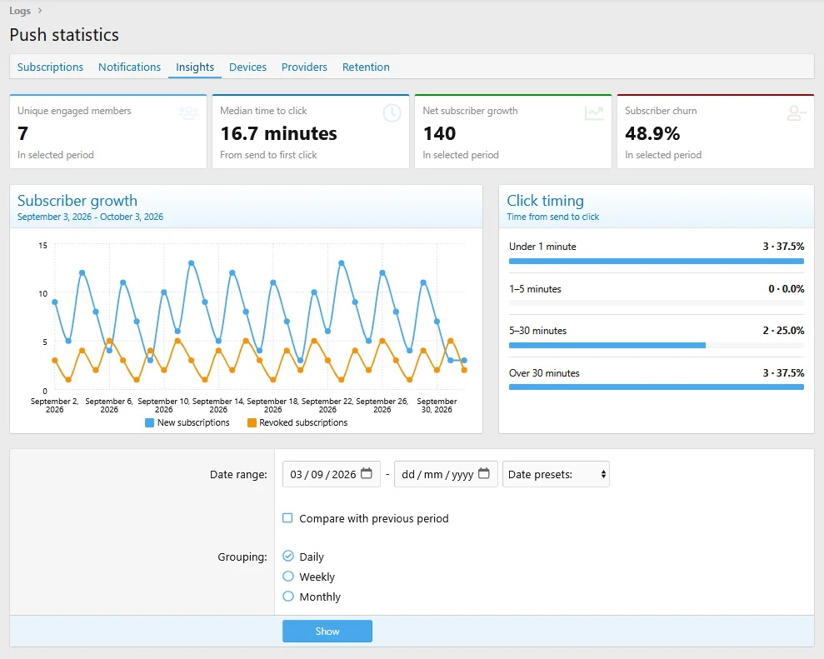This screenshot has width=824, height=659.
Task: Click the Push statistics page heading
Action: pyautogui.click(x=64, y=35)
